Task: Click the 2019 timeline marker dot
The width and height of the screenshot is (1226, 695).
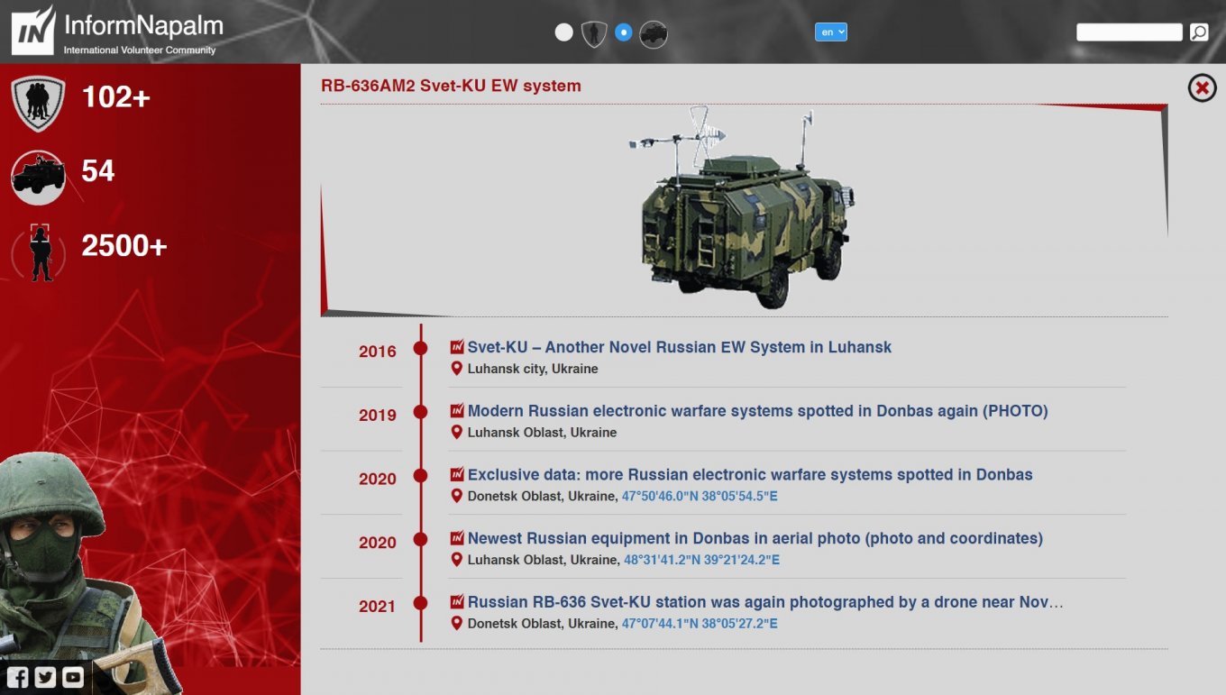Action: pos(420,412)
